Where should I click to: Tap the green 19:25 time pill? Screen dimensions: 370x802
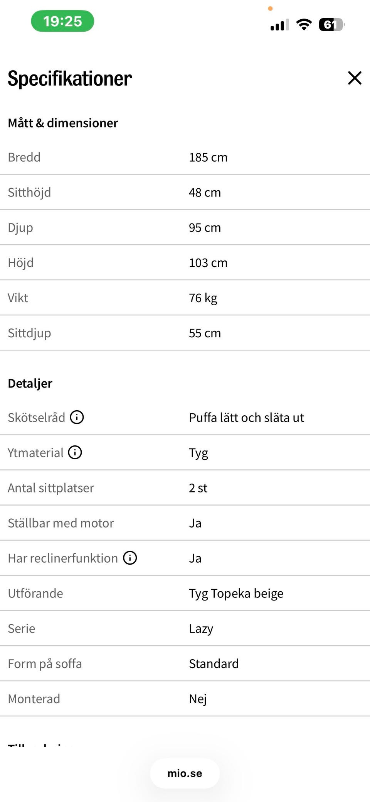coord(62,21)
